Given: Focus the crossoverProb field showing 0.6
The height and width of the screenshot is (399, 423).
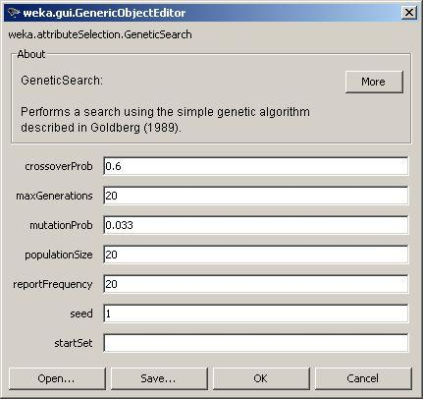Looking at the screenshot, I should tap(256, 166).
